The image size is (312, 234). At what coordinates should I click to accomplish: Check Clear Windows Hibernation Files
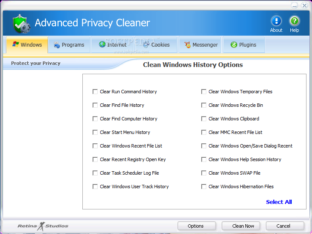(x=204, y=187)
